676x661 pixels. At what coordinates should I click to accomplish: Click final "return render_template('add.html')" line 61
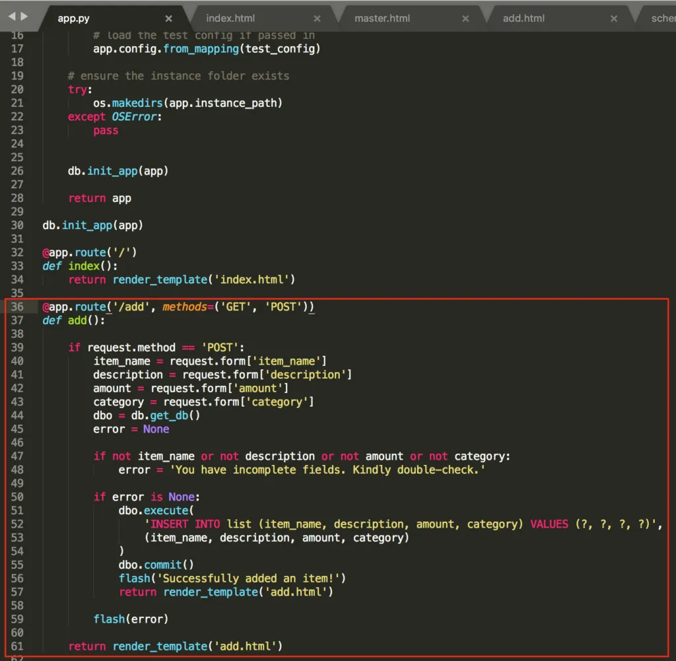tap(175, 646)
